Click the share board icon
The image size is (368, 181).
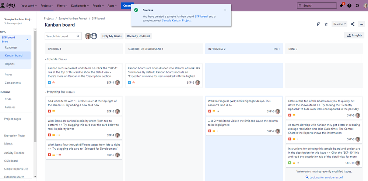(x=352, y=24)
